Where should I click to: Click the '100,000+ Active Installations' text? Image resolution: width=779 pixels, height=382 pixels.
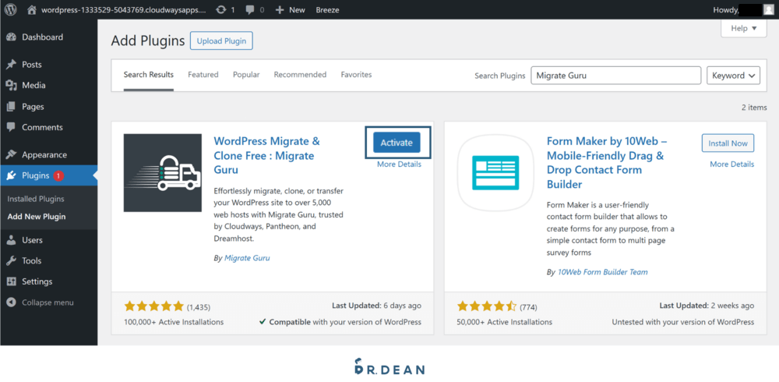pos(174,322)
